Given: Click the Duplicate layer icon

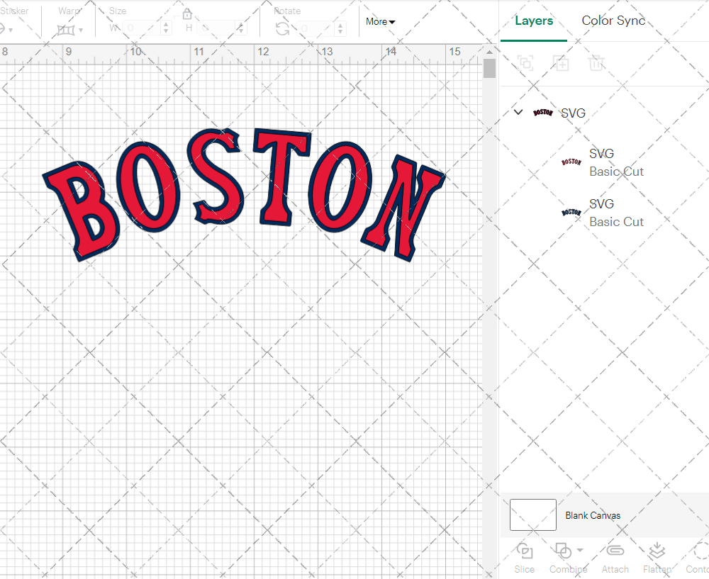Looking at the screenshot, I should [561, 63].
